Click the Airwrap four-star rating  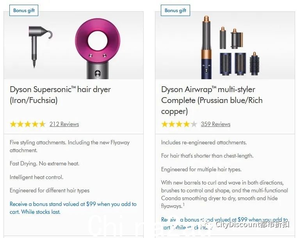(x=179, y=124)
